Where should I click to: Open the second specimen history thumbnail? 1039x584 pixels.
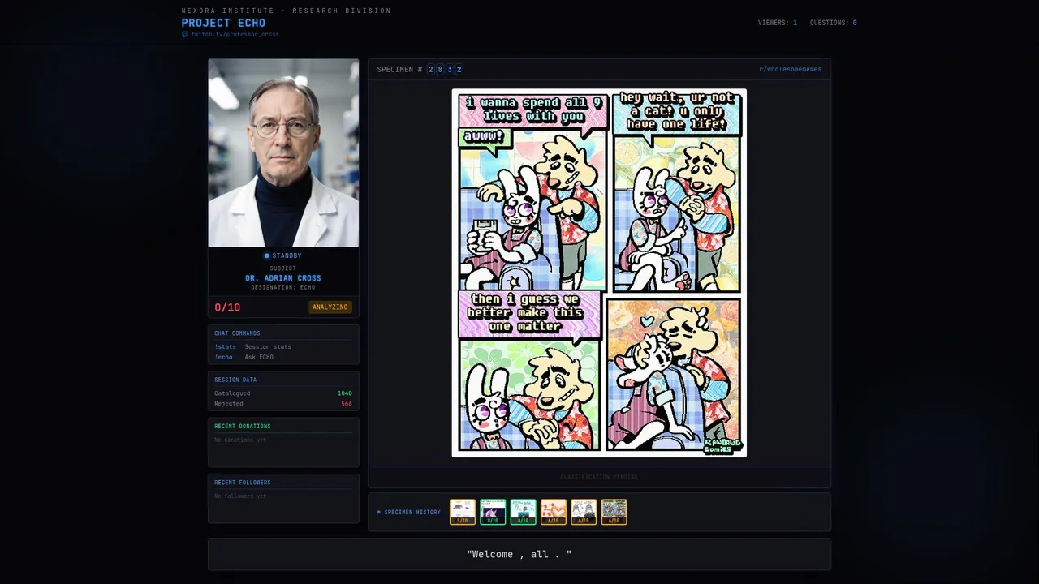[493, 512]
